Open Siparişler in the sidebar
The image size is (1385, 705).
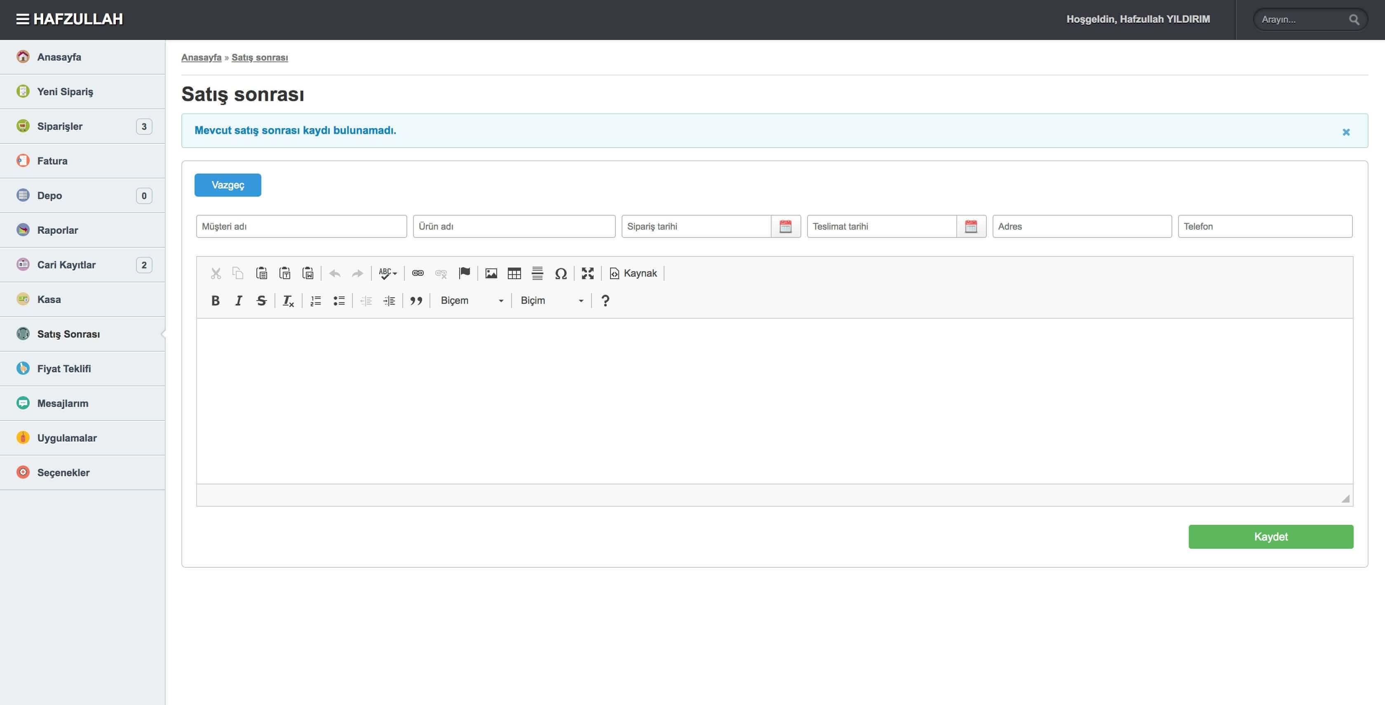60,127
